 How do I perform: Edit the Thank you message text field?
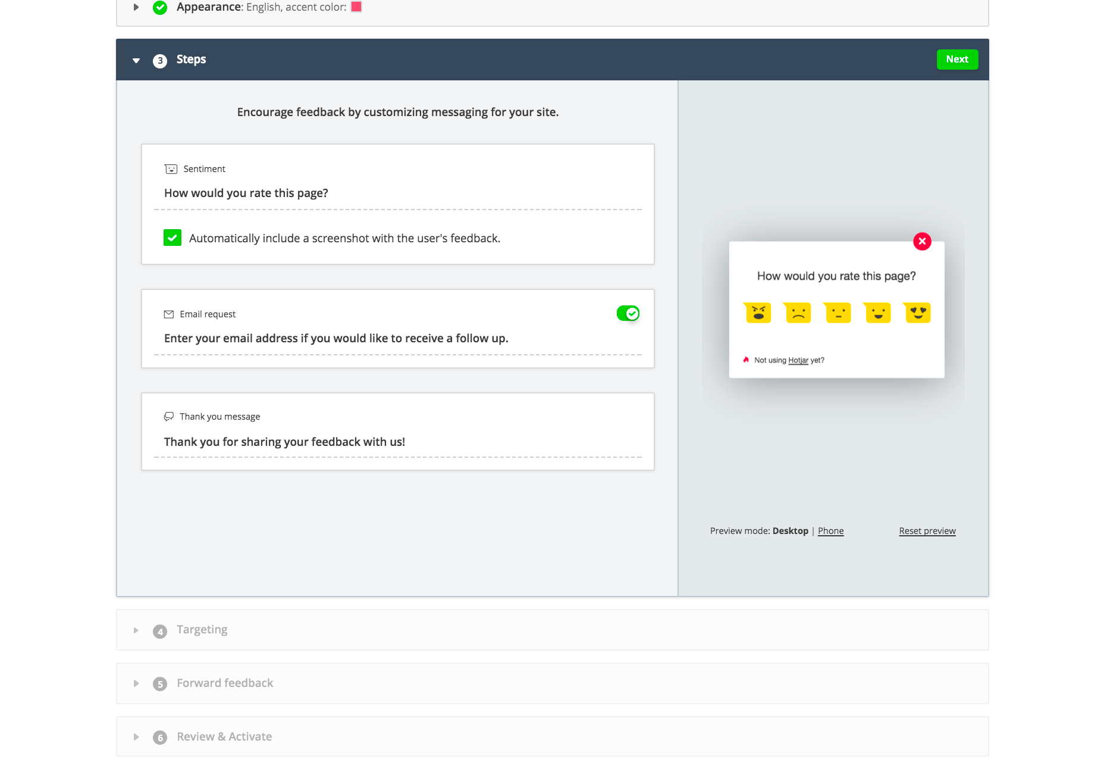click(398, 442)
